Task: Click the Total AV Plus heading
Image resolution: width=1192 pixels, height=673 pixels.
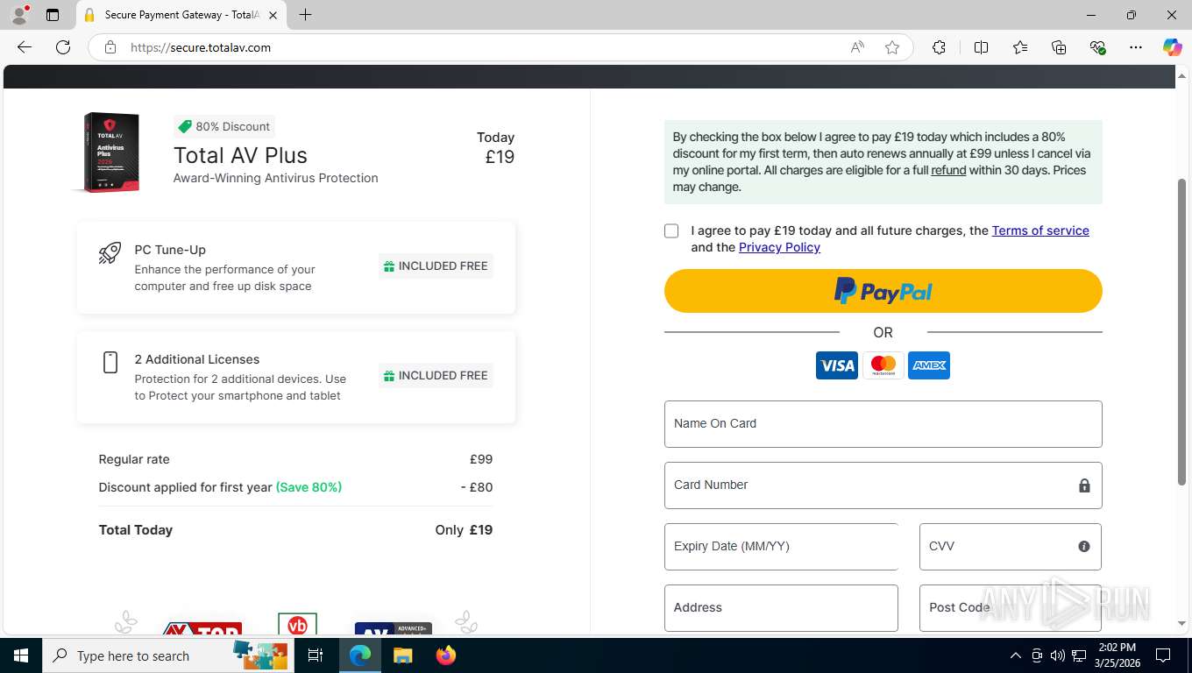Action: point(240,155)
